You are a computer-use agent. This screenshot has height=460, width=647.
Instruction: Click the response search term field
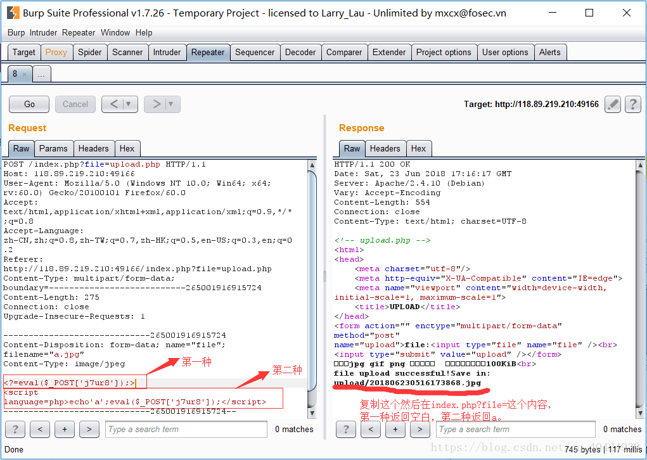pyautogui.click(x=516, y=429)
